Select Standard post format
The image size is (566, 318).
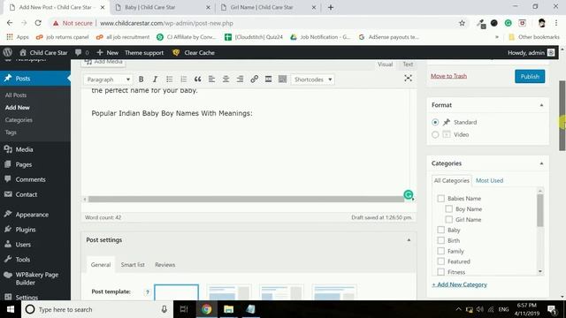pyautogui.click(x=435, y=122)
